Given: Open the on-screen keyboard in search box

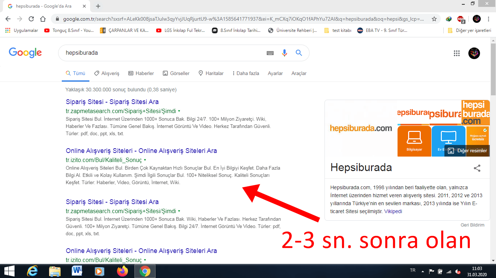Looking at the screenshot, I should [270, 53].
